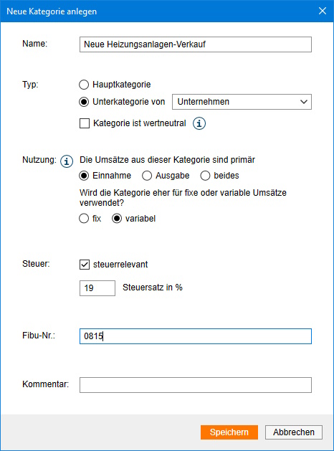Open the Unternehmen parent category dropdown
Image resolution: width=334 pixels, height=451 pixels.
[x=242, y=102]
